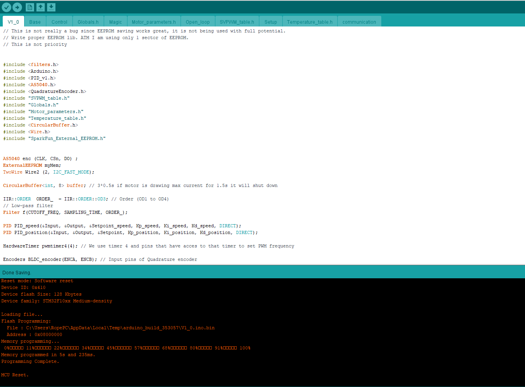Save the sketch with the Save icon
525x387 pixels.
[51, 7]
